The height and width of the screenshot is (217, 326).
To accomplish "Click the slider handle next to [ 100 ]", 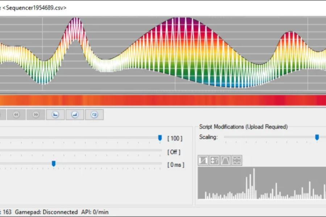I will [x=160, y=138].
